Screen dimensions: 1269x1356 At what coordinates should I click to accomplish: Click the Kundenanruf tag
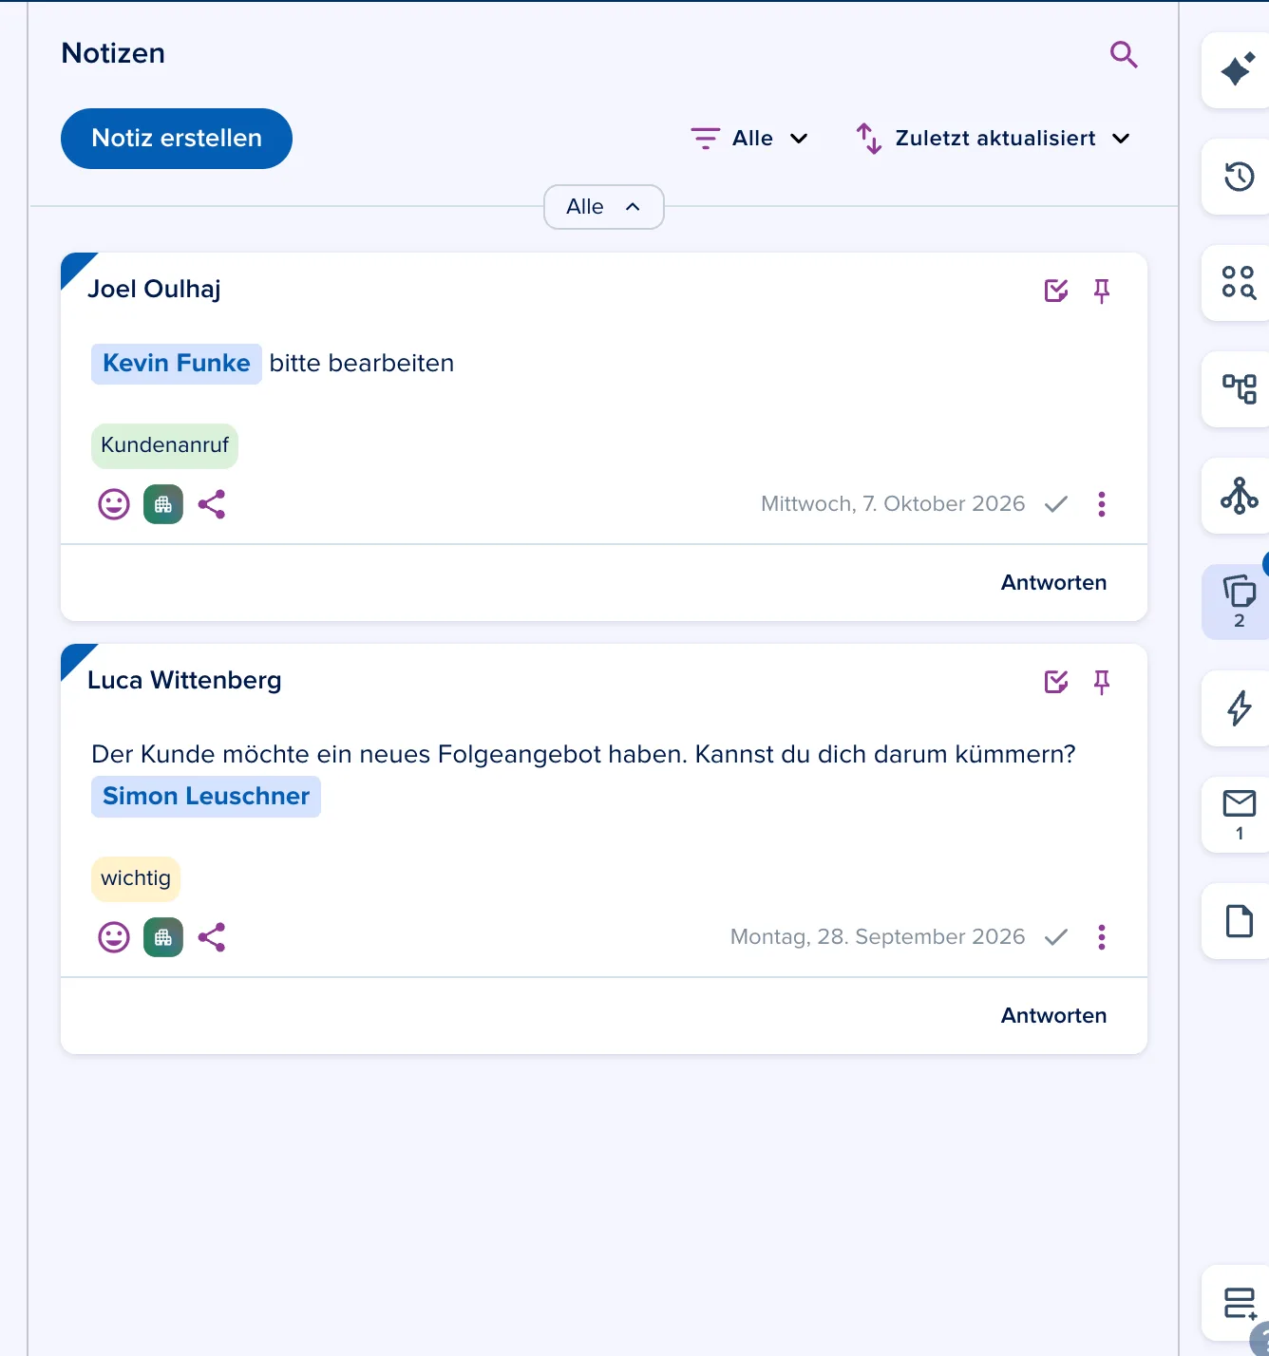pyautogui.click(x=164, y=445)
